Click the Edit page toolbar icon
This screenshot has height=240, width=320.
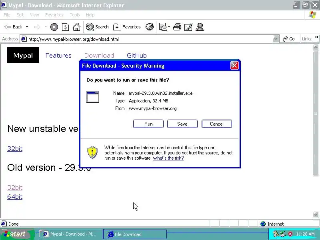tap(188, 27)
